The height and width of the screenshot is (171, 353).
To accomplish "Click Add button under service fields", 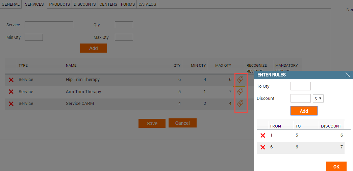I will (x=94, y=48).
